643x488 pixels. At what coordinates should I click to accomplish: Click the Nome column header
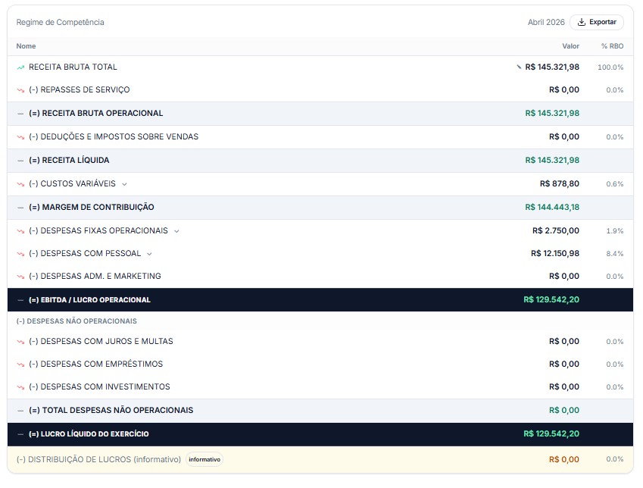coord(26,46)
